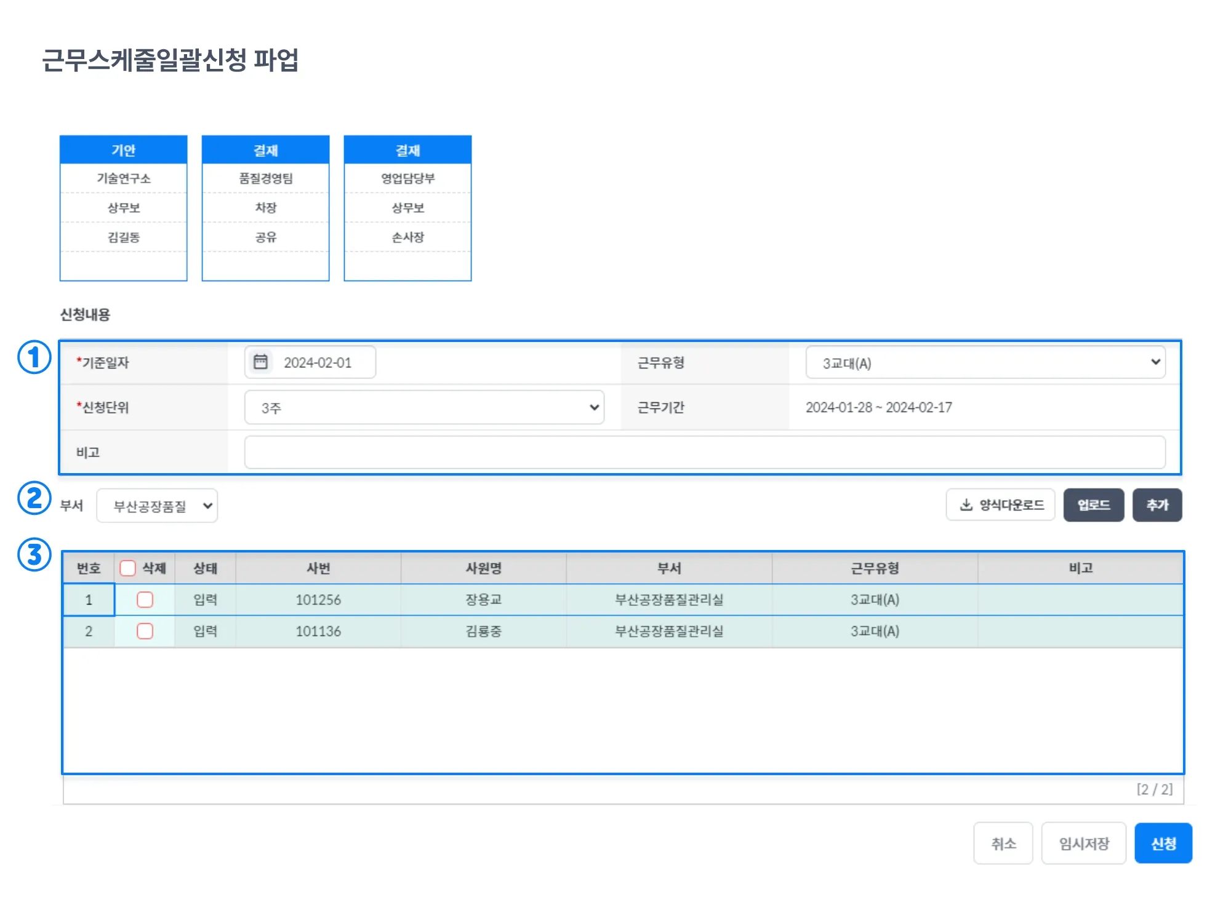The image size is (1231, 908).
Task: Select the row for employee 장용교
Action: point(483,600)
